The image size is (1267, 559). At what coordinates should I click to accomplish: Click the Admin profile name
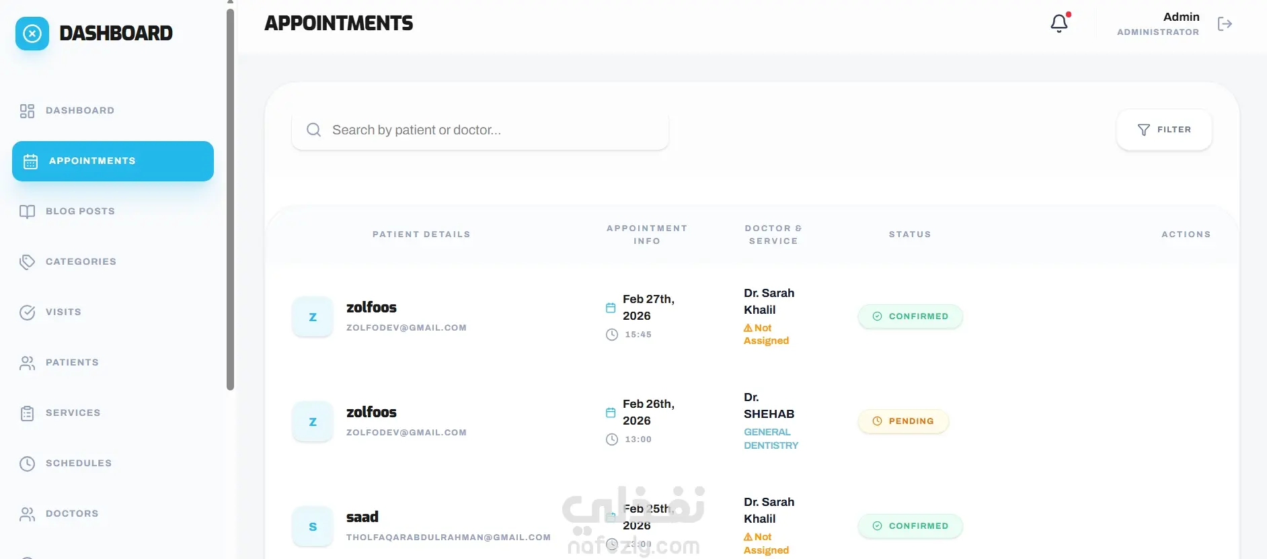(x=1181, y=17)
